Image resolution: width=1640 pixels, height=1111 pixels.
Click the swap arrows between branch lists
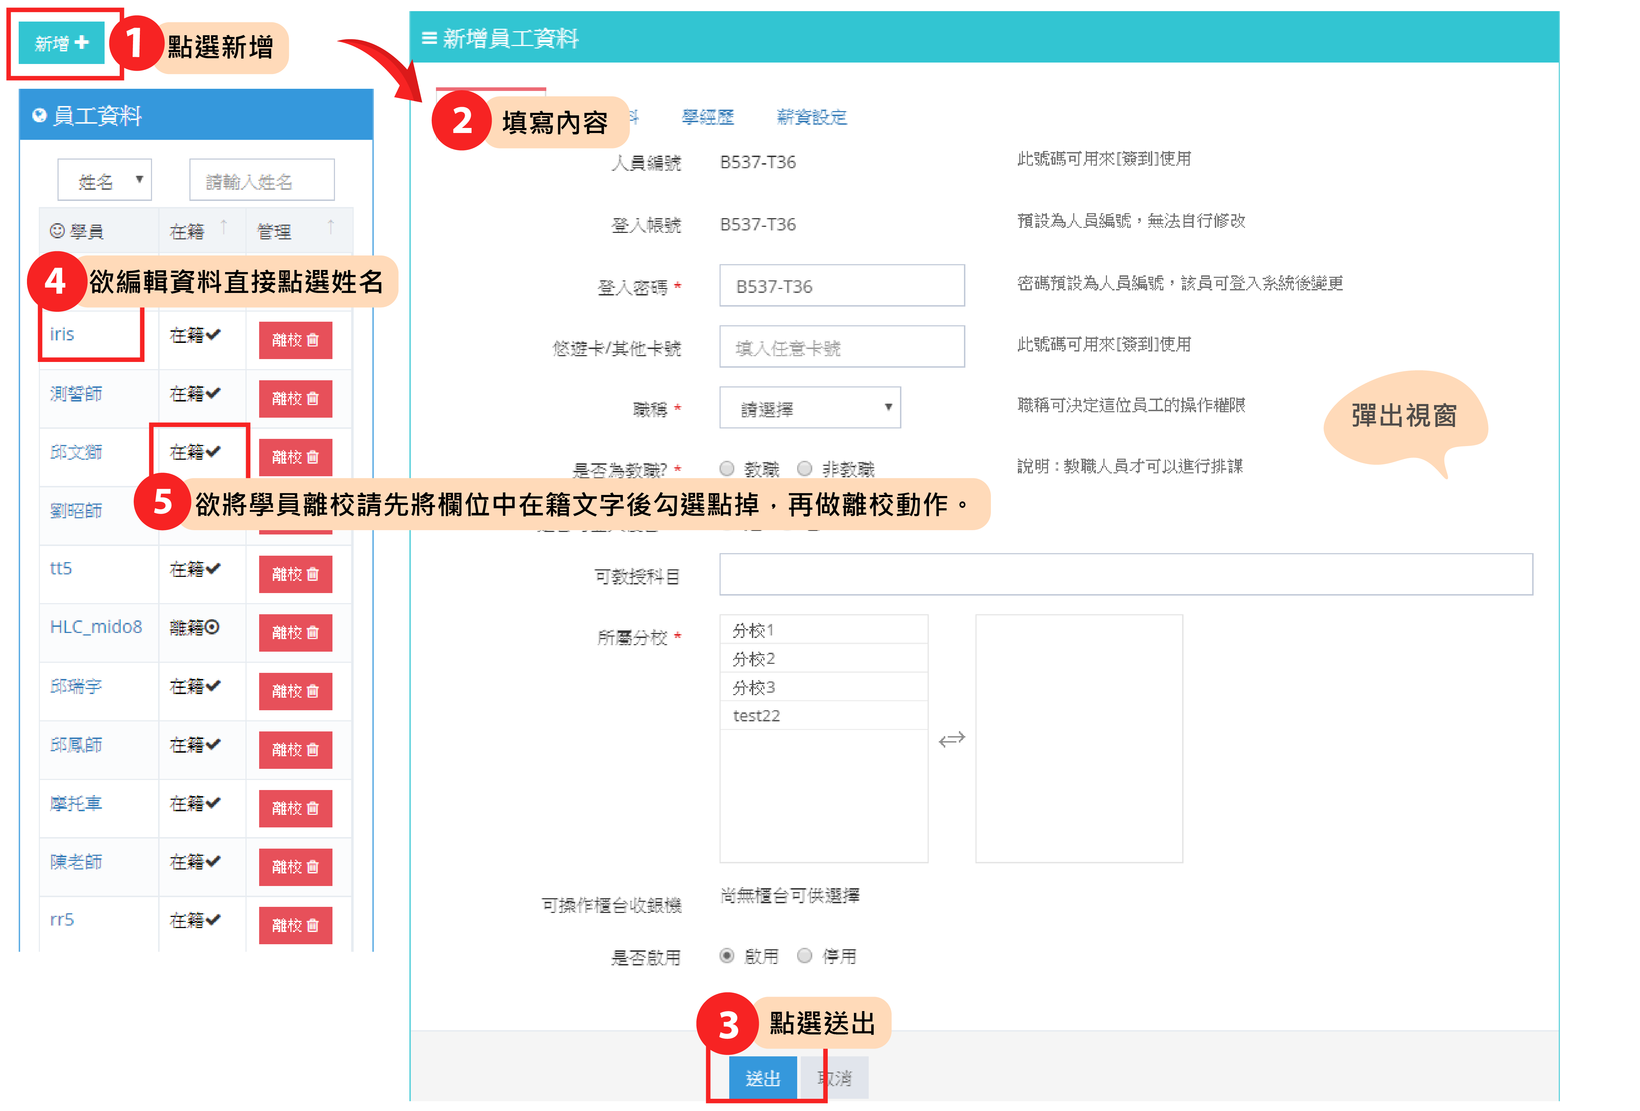(x=951, y=739)
